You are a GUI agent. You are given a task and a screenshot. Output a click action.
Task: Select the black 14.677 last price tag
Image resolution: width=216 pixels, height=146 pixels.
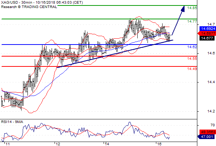(207, 38)
